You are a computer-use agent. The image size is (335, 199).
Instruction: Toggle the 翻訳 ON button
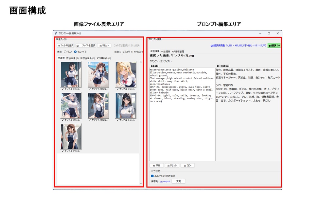tap(274, 46)
